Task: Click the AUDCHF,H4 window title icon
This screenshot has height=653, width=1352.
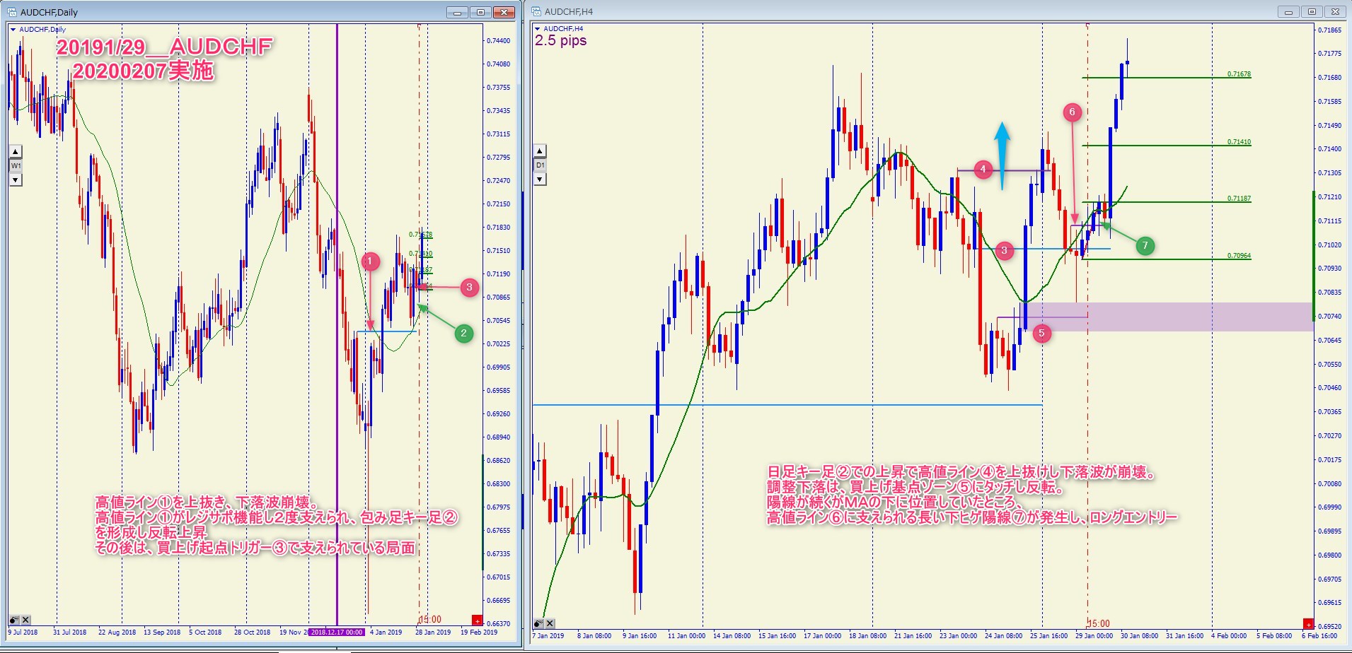Action: [x=536, y=12]
